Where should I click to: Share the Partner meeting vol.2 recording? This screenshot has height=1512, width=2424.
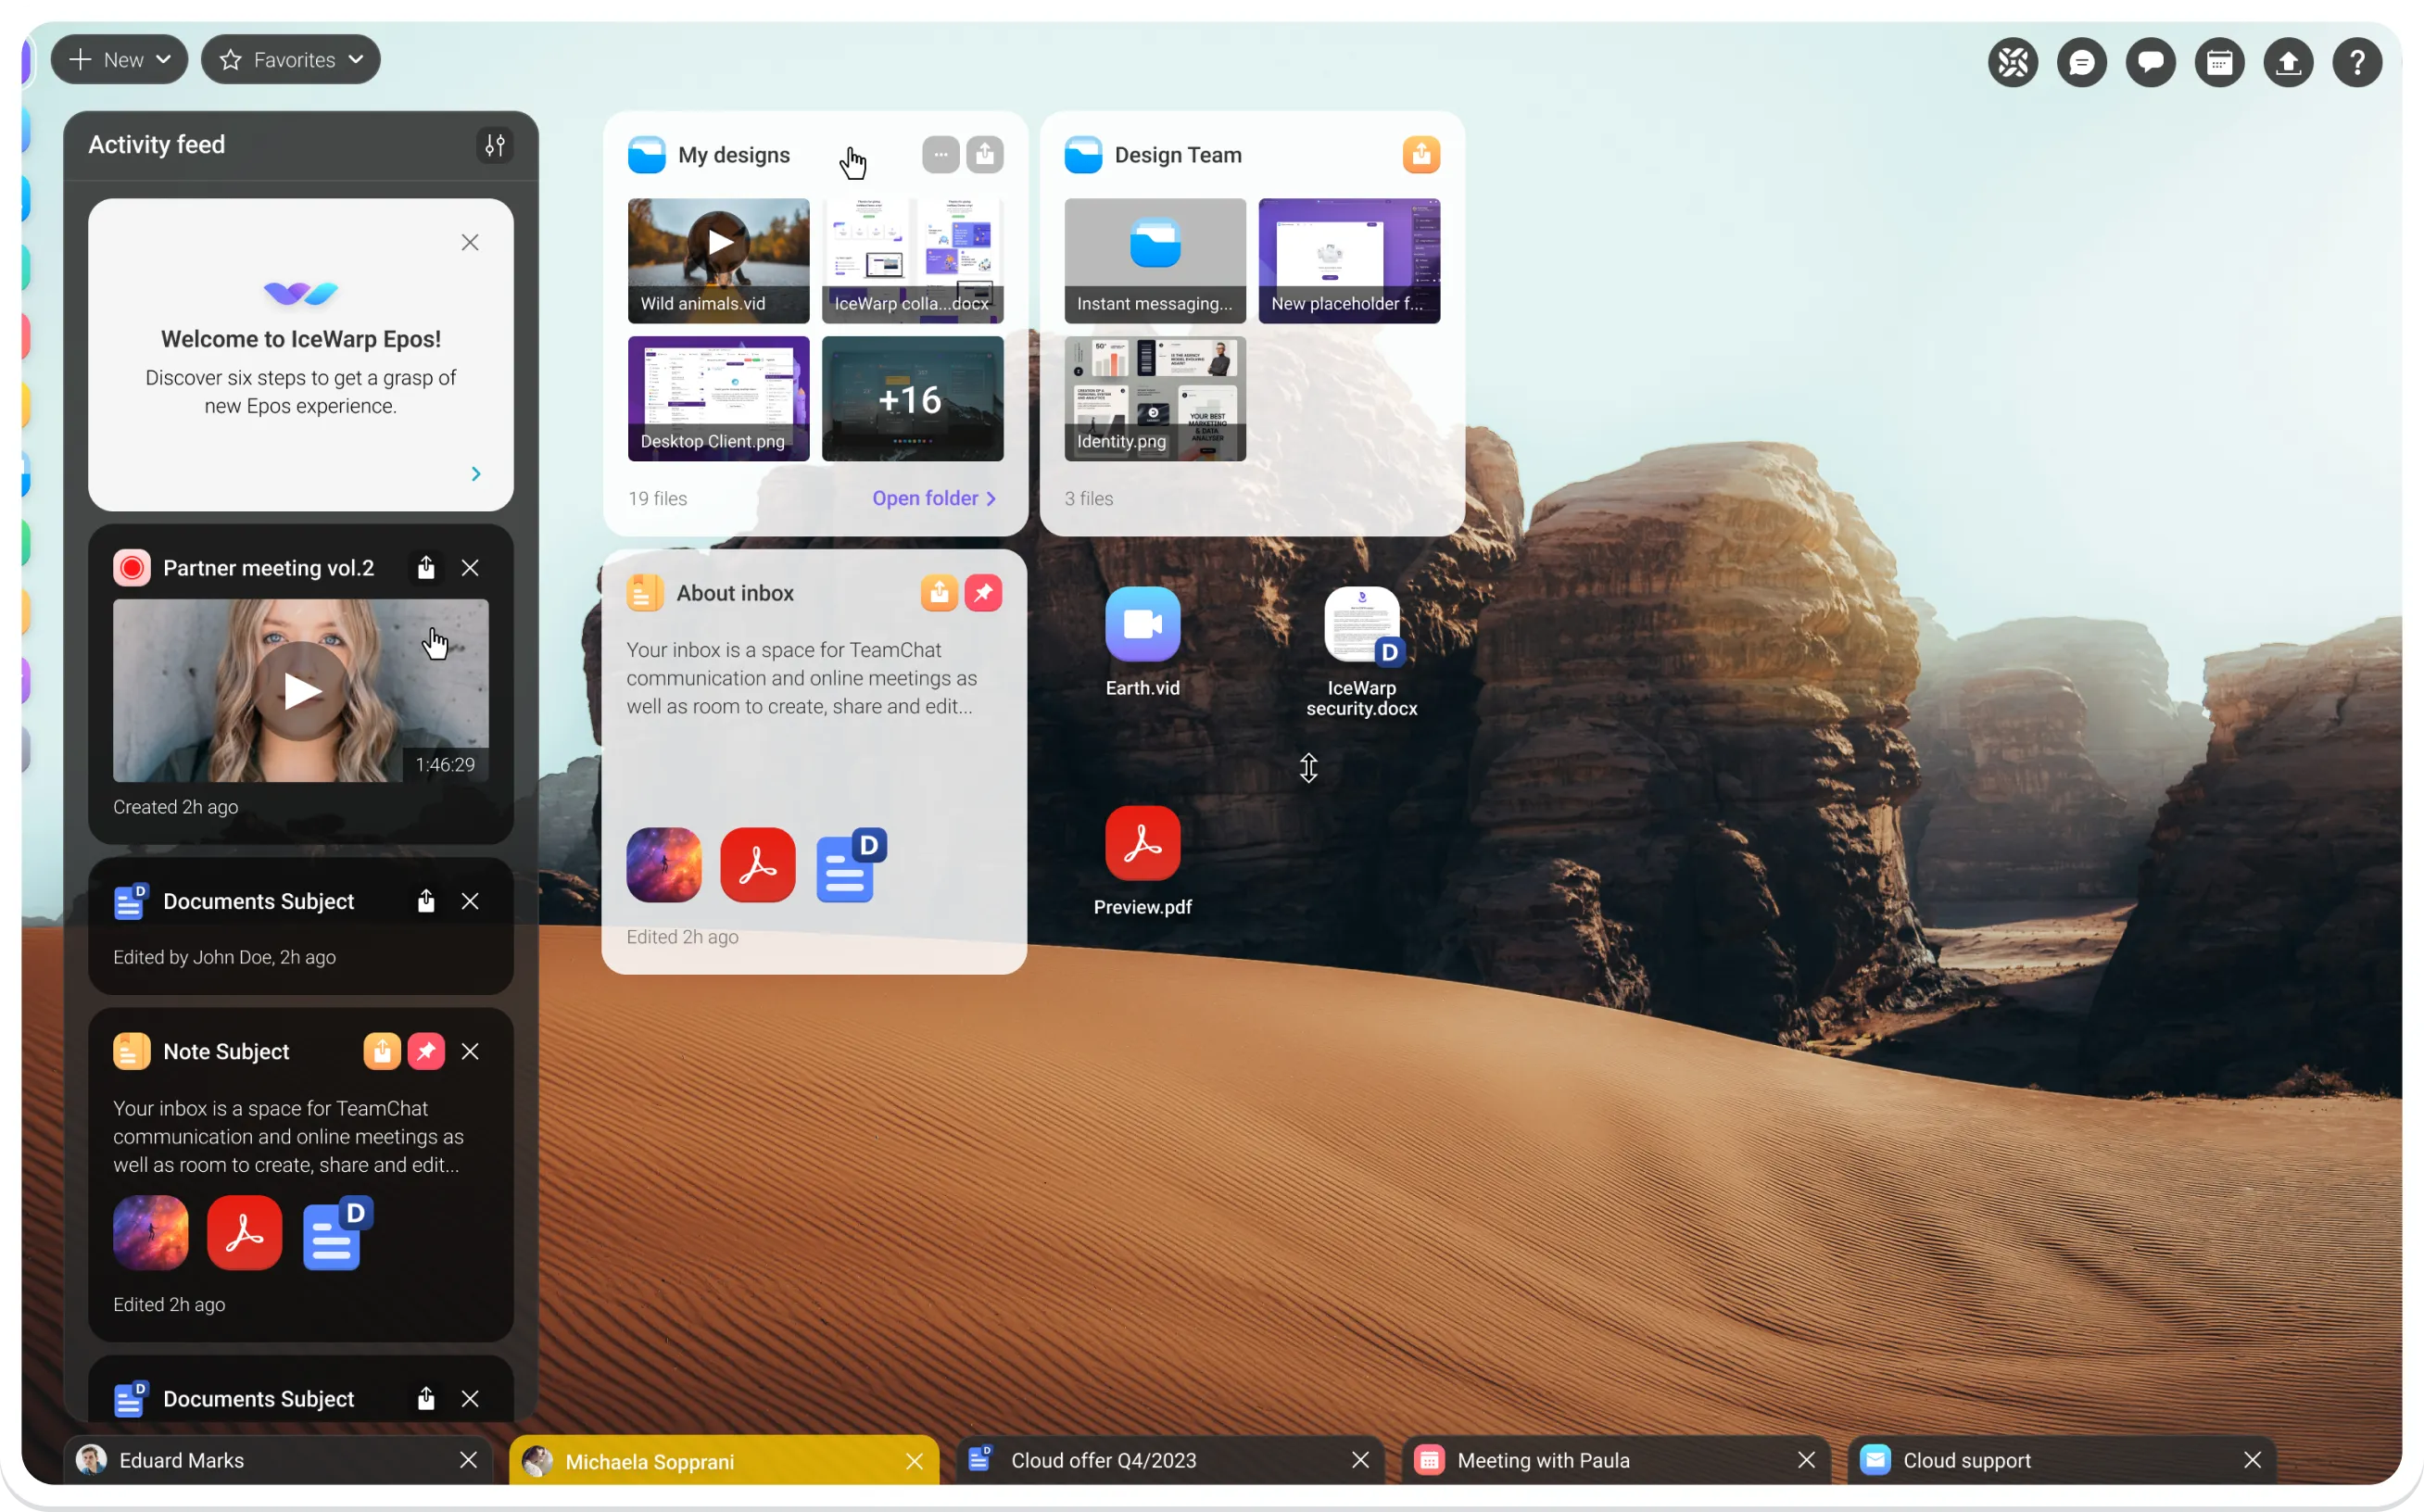[426, 568]
